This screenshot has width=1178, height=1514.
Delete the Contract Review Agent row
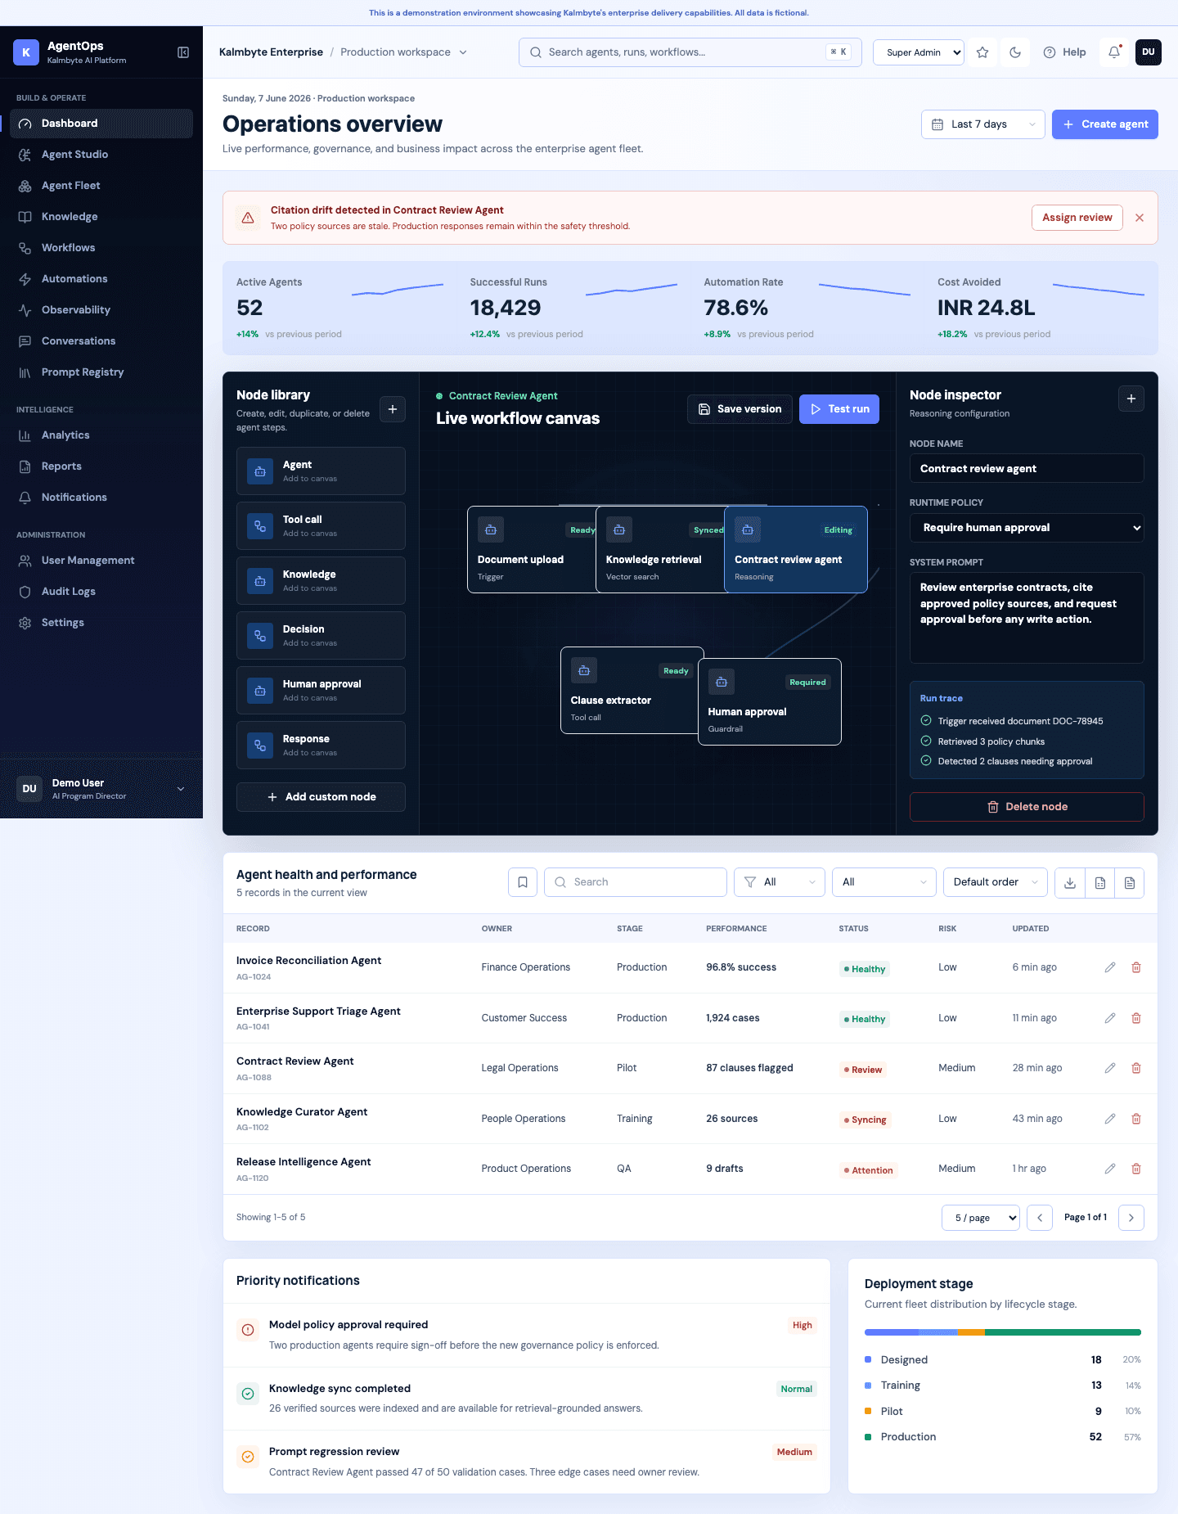click(1136, 1068)
